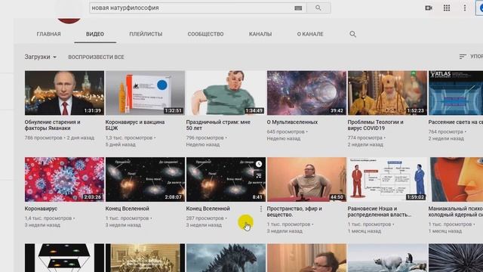Open video title Обнуление старения и факторы Яманаки
The height and width of the screenshot is (272, 483).
52,125
